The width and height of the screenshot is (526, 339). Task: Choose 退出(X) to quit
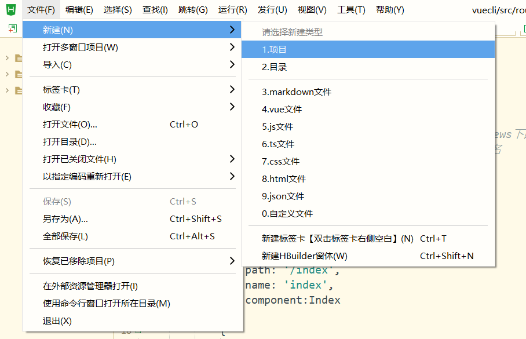(x=132, y=321)
